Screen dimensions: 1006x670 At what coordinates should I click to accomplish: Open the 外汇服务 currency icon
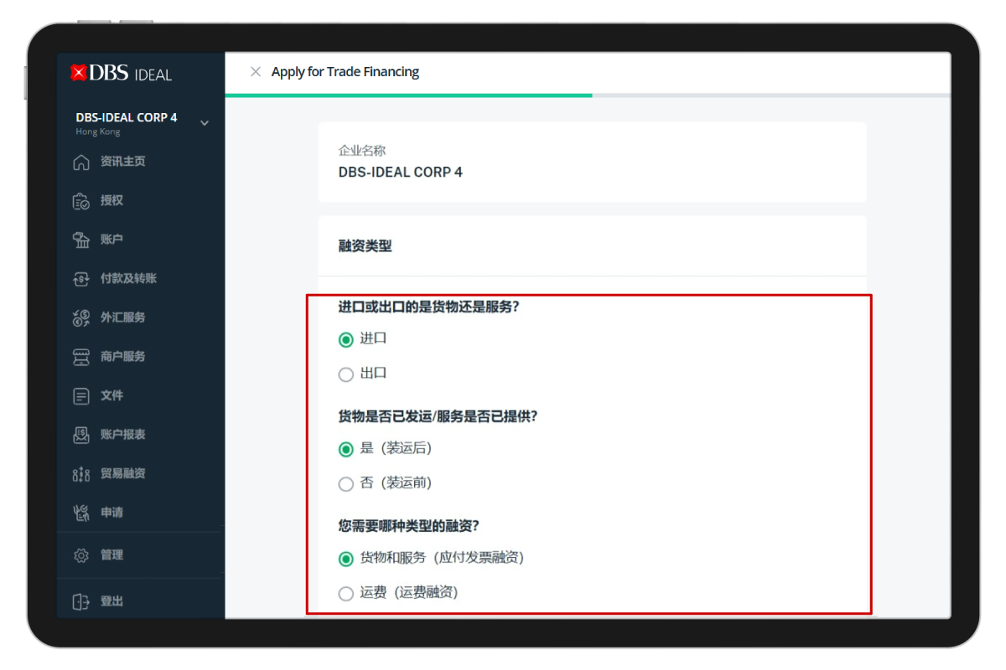point(81,317)
